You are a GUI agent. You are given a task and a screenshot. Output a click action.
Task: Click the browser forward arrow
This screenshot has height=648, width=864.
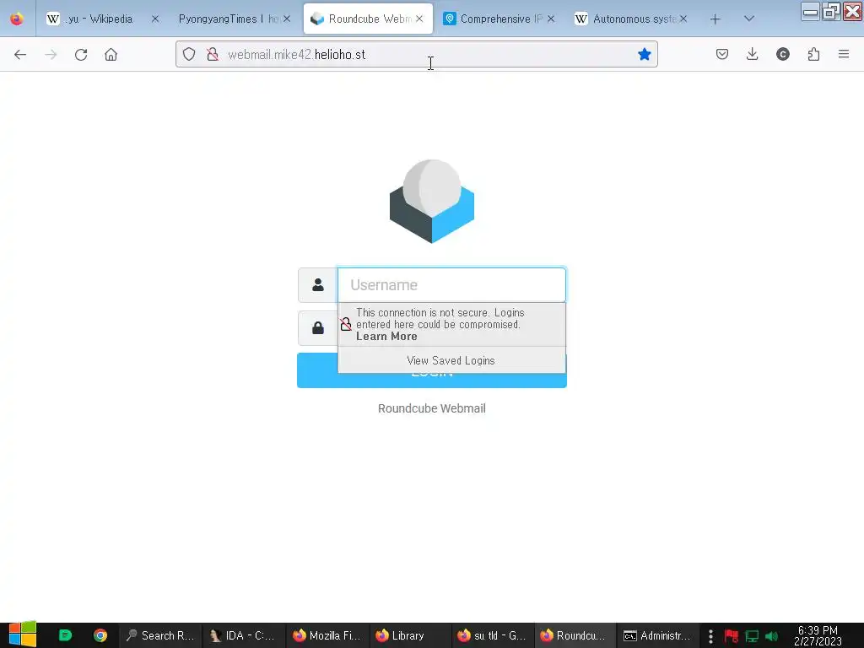(x=51, y=55)
